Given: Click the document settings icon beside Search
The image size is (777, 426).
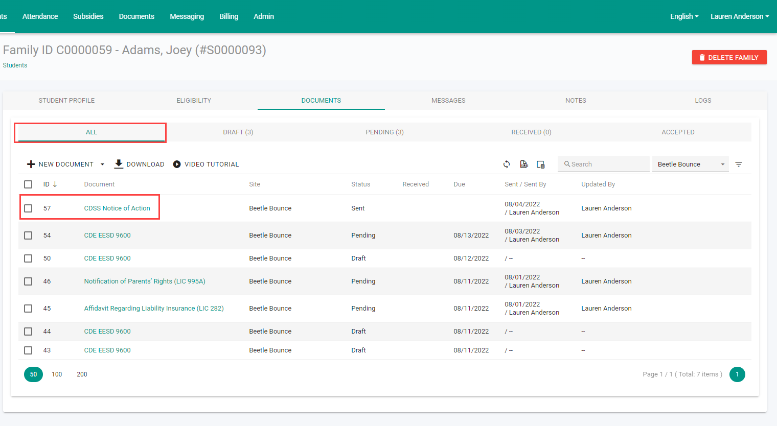Looking at the screenshot, I should 541,164.
